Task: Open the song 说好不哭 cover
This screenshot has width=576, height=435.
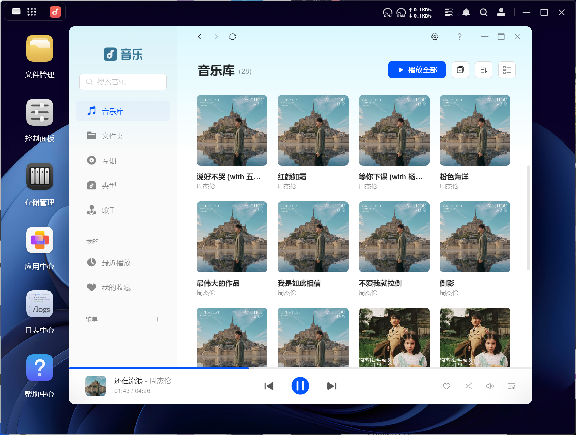Action: (232, 130)
